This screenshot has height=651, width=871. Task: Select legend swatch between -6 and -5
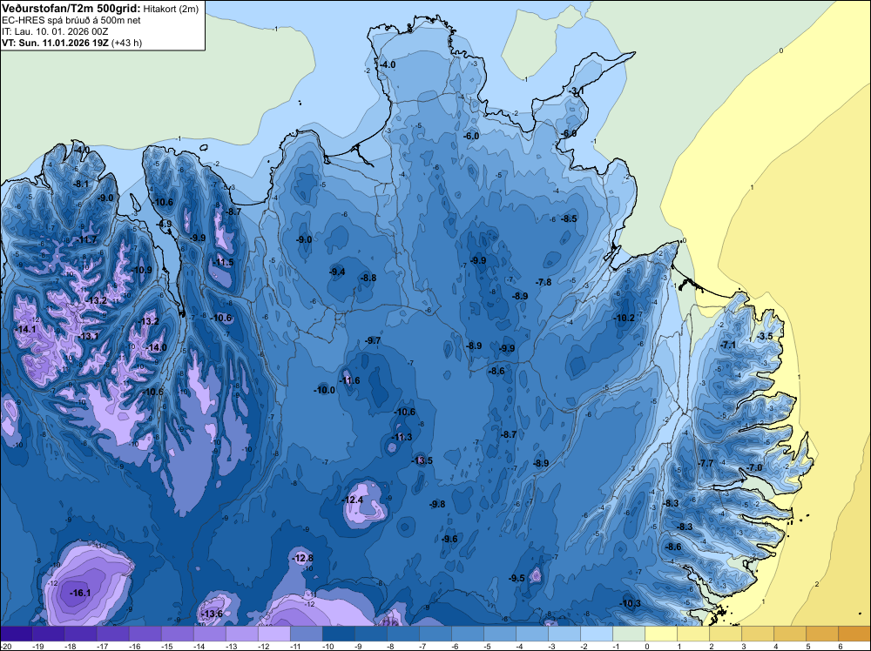[x=468, y=634]
